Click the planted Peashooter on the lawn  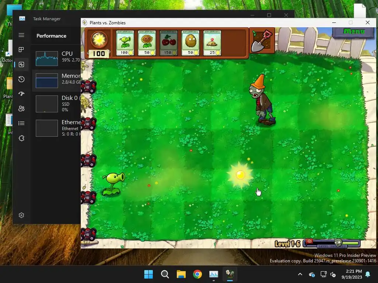(113, 184)
